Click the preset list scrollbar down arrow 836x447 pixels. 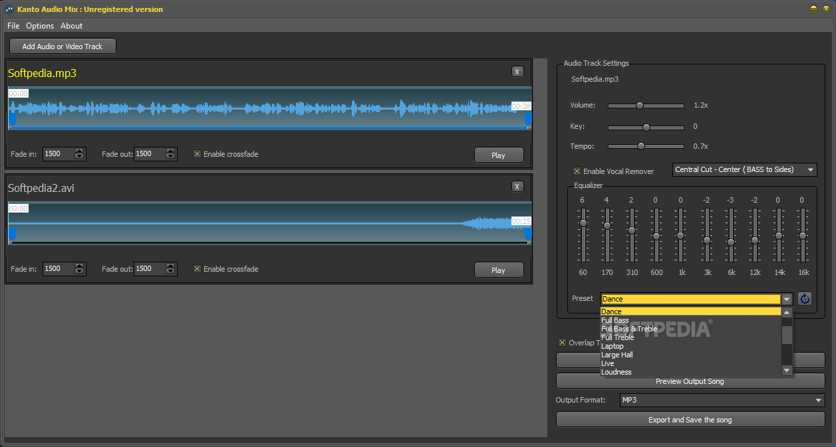point(787,371)
